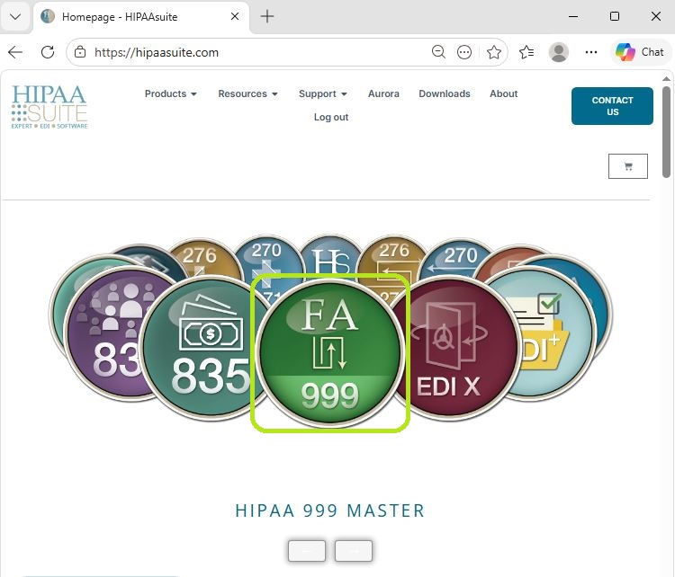Select the light blue EDI+ folder badge
The width and height of the screenshot is (675, 577).
555,333
